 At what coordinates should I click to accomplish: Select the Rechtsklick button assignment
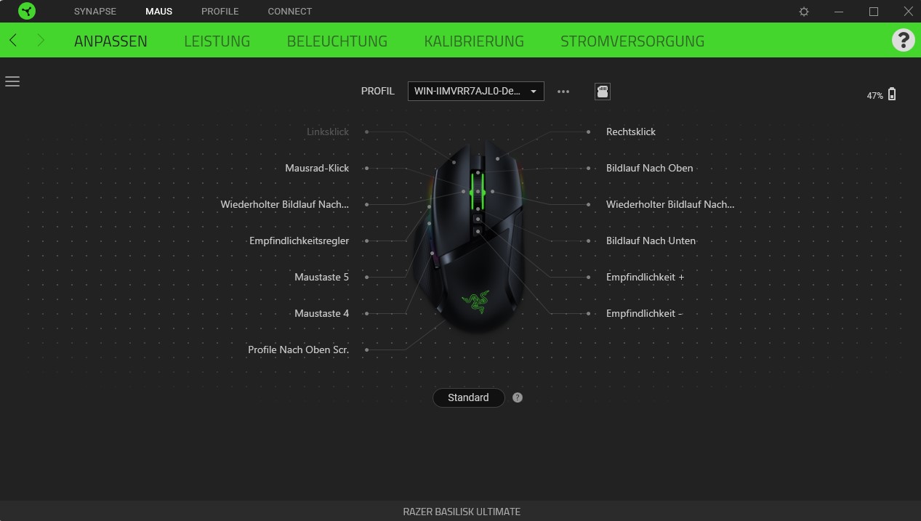click(x=630, y=132)
